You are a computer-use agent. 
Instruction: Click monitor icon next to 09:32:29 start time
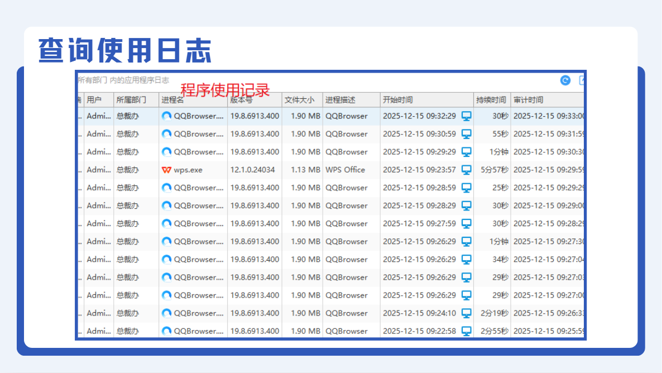pyautogui.click(x=466, y=116)
